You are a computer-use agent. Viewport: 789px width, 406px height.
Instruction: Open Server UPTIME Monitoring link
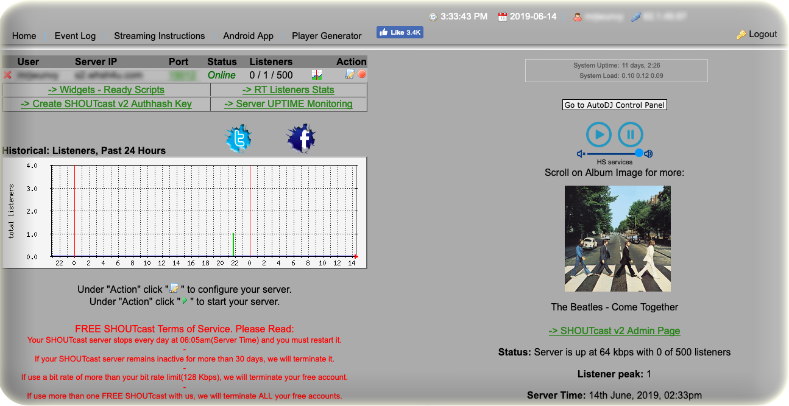[288, 103]
